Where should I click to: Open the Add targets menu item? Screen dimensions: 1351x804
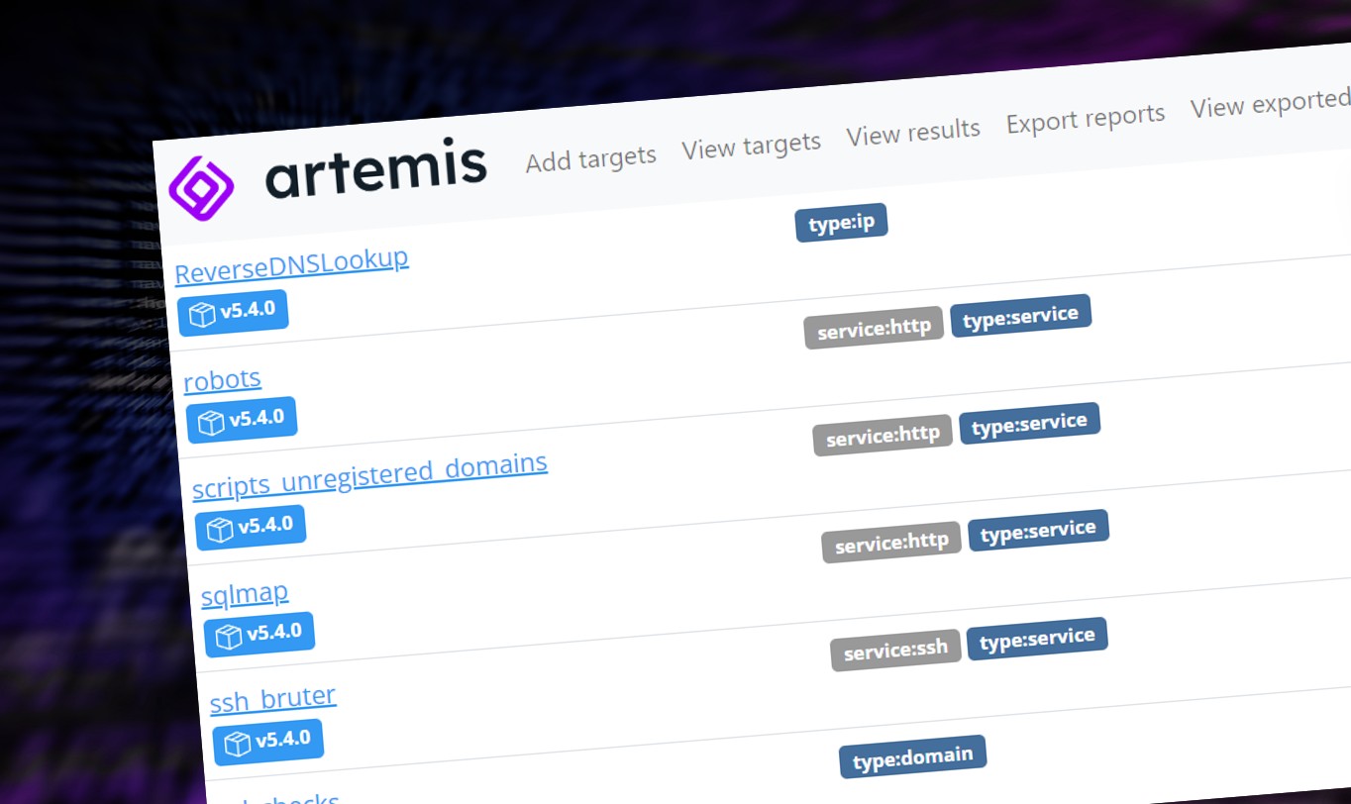pyautogui.click(x=590, y=158)
